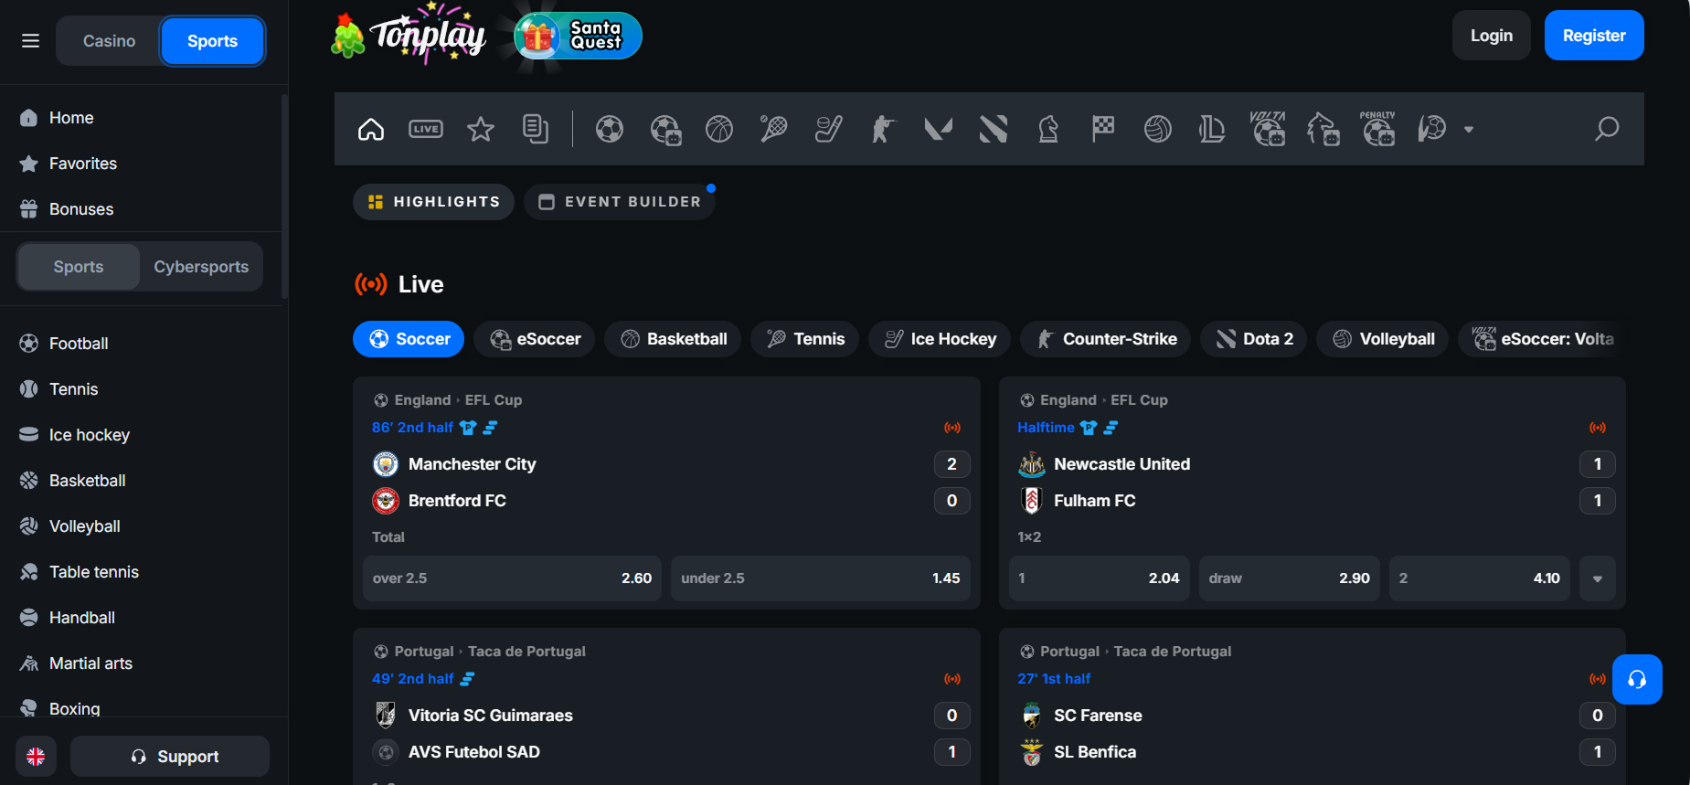This screenshot has width=1690, height=785.
Task: Click the LIVE icon in the sports toolbar
Action: (x=425, y=129)
